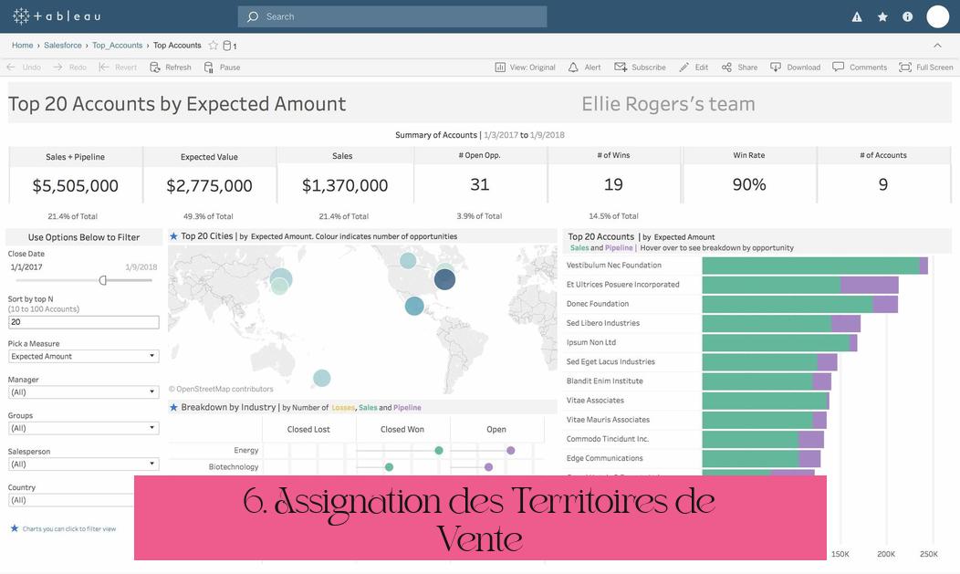Viewport: 960px width, 574px height.
Task: Click Et Ultrices Posuere Incorporated label
Action: 622,285
